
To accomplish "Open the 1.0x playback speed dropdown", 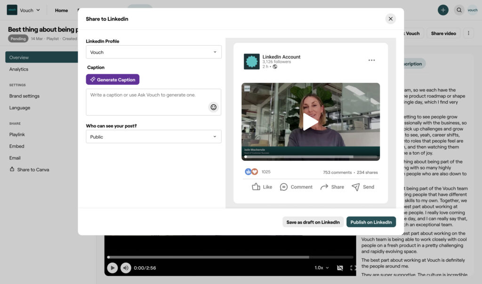I will tap(321, 268).
